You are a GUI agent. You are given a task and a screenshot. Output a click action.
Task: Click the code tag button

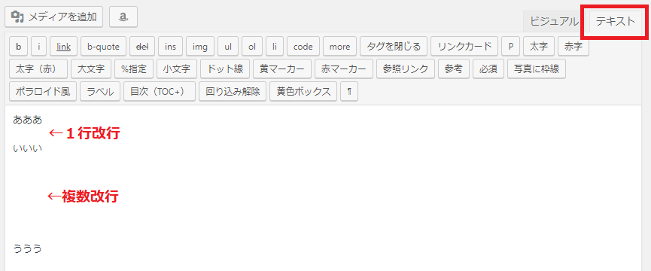pyautogui.click(x=303, y=47)
